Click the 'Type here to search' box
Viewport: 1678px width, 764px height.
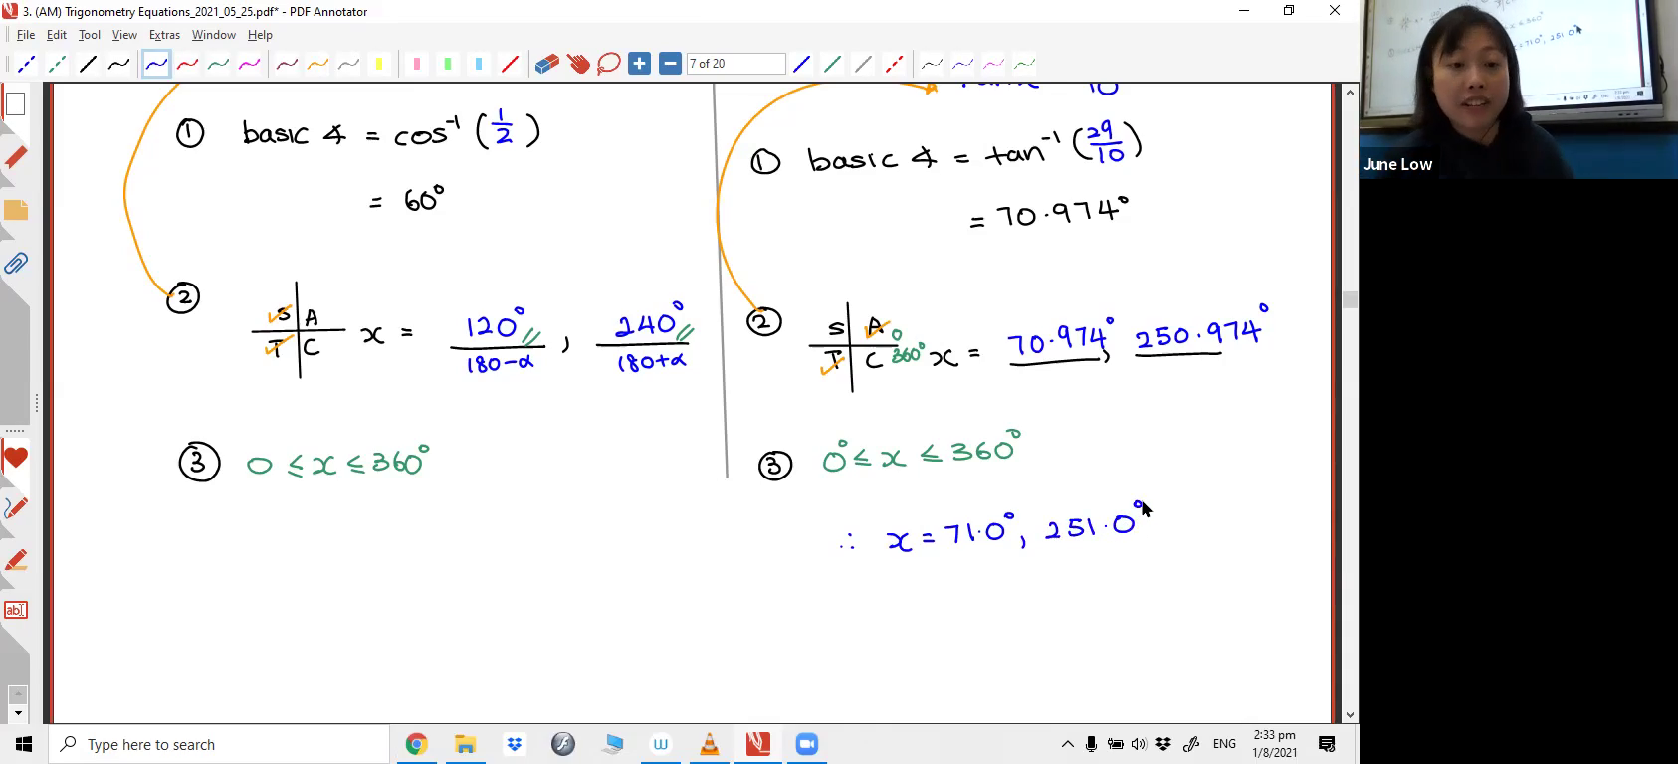(x=219, y=744)
